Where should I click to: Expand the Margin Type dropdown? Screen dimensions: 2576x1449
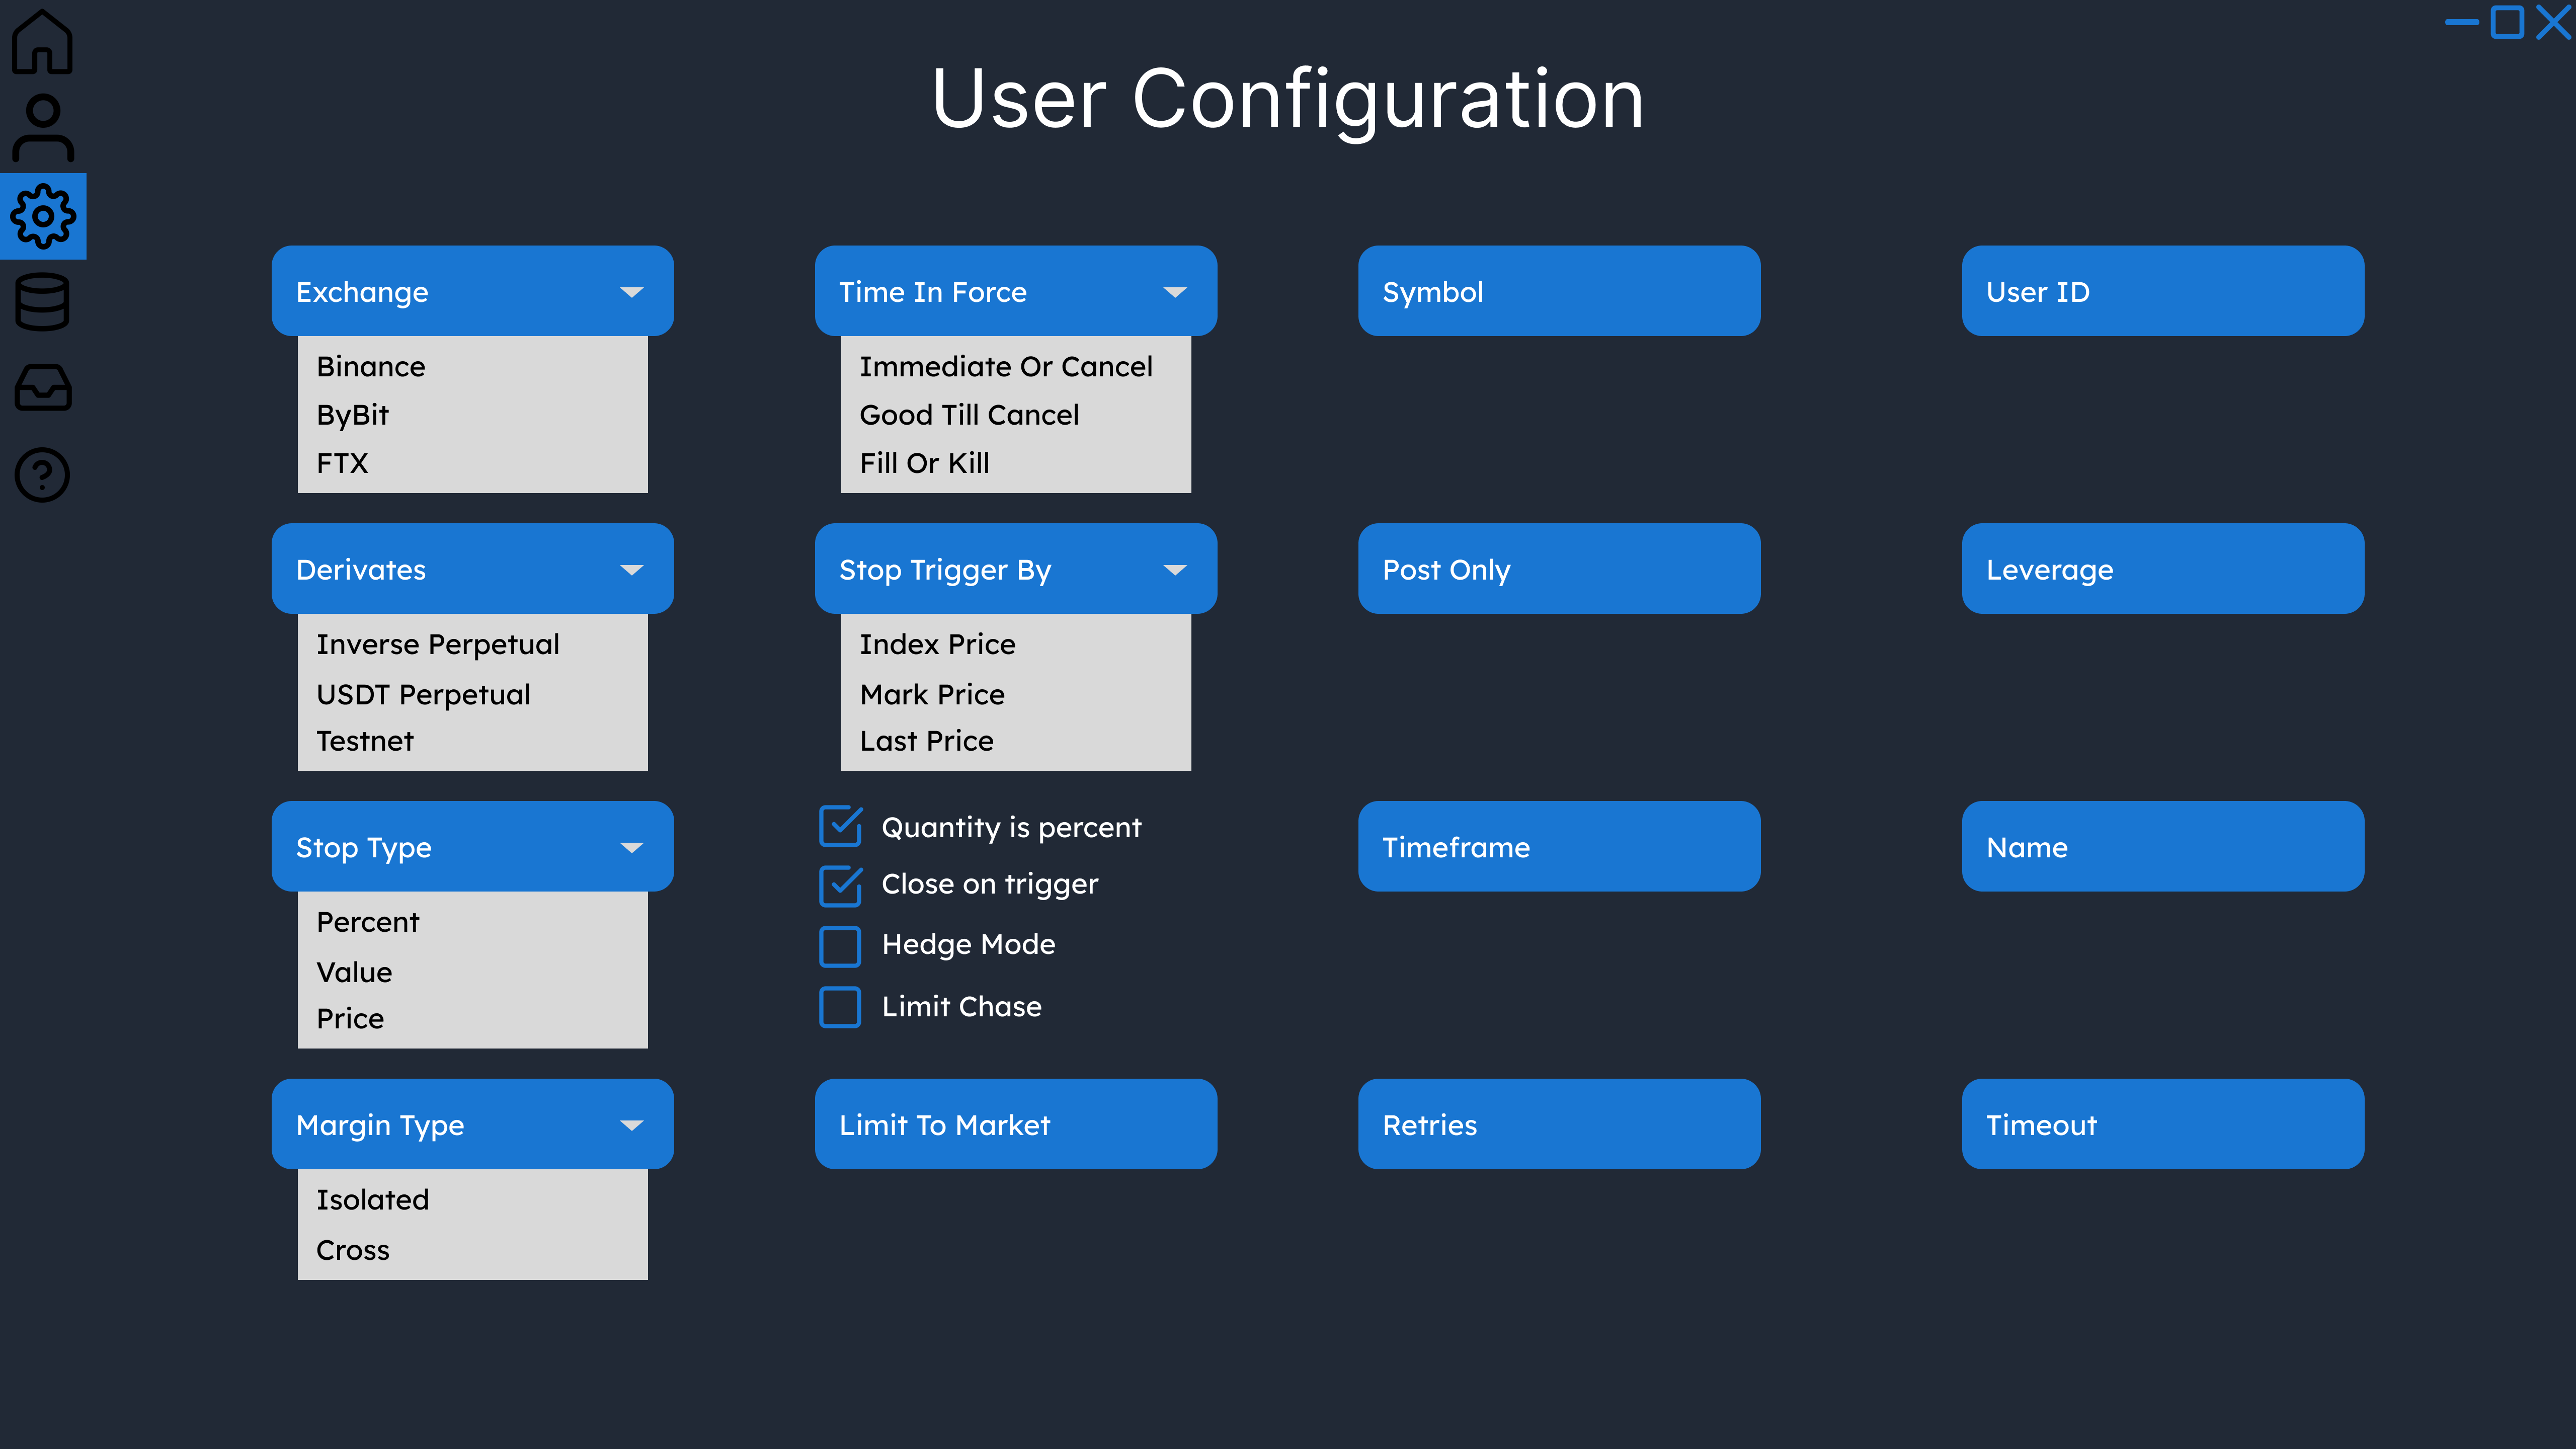point(631,1125)
